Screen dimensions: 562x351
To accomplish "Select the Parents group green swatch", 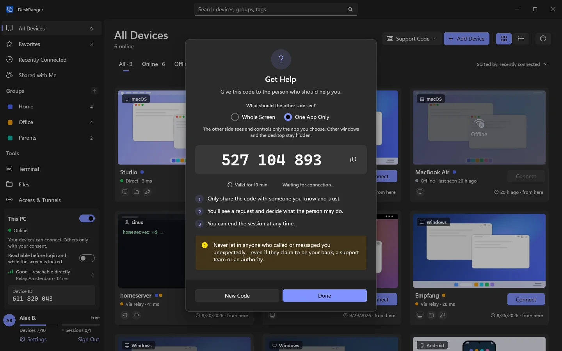I will click(x=10, y=138).
